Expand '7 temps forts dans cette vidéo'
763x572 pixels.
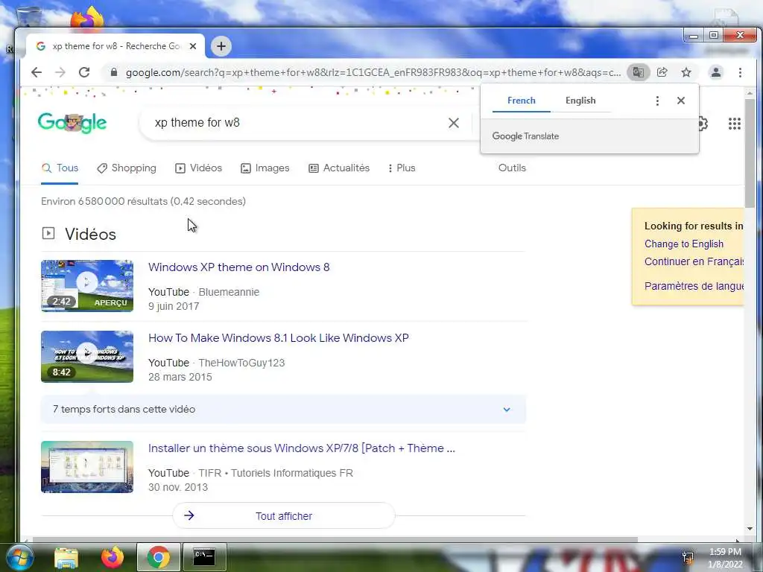[x=283, y=409]
